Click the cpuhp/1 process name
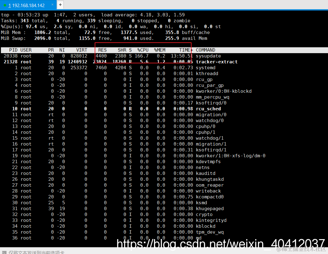 [x=205, y=132]
